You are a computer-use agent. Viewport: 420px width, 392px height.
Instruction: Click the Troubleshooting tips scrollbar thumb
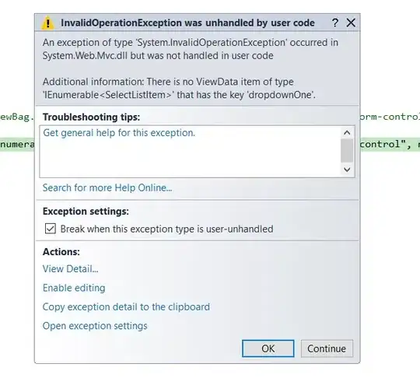347,151
